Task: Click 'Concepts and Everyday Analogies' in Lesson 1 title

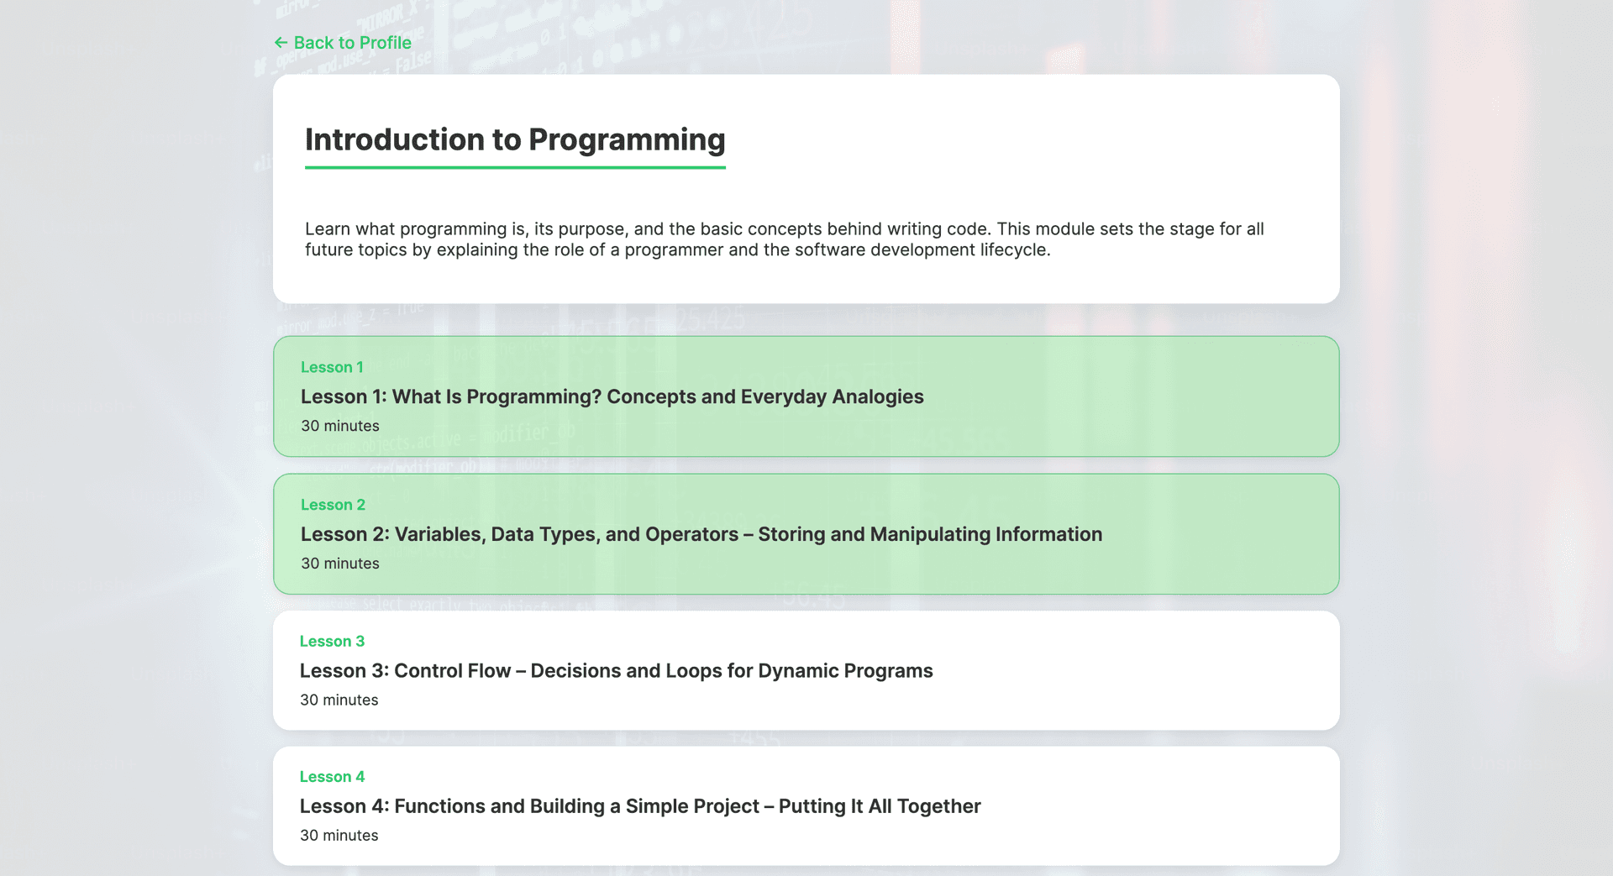Action: (x=764, y=396)
